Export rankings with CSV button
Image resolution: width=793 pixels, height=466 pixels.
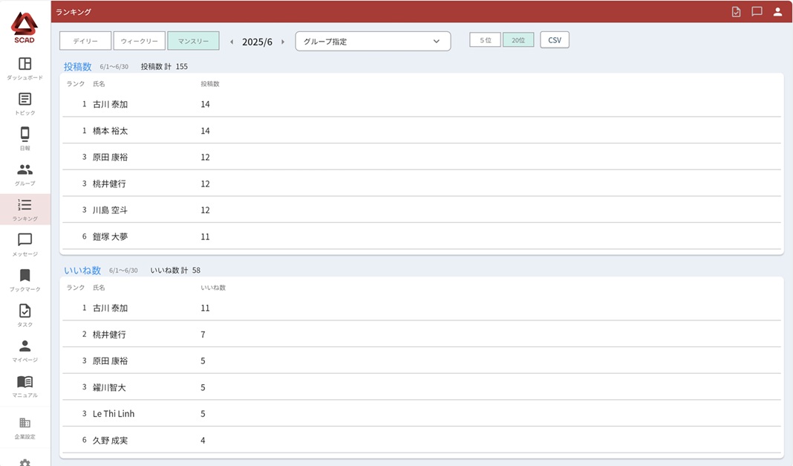coord(555,40)
